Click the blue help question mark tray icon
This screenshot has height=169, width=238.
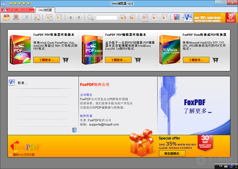[231, 166]
